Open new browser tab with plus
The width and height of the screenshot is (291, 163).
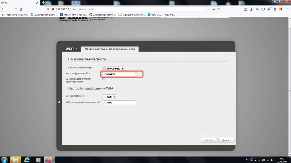pos(43,2)
